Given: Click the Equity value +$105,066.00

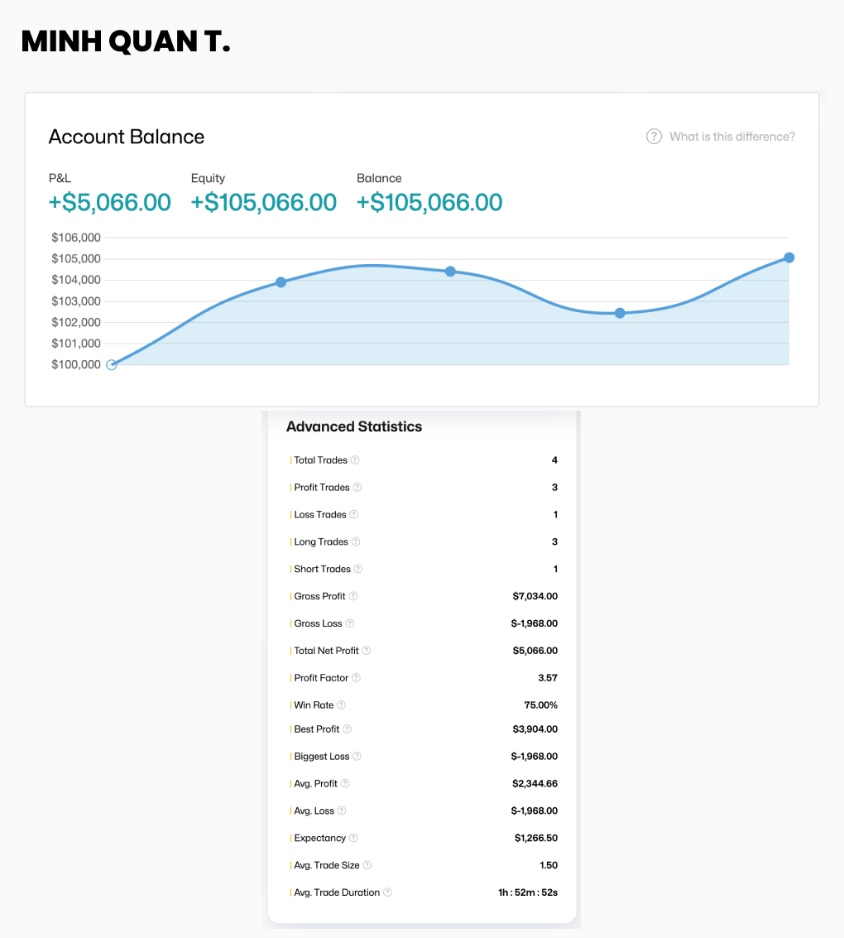Looking at the screenshot, I should (263, 203).
